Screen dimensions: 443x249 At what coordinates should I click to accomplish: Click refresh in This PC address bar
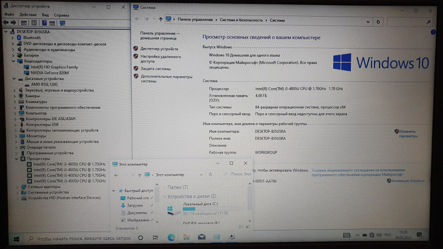click(x=210, y=175)
